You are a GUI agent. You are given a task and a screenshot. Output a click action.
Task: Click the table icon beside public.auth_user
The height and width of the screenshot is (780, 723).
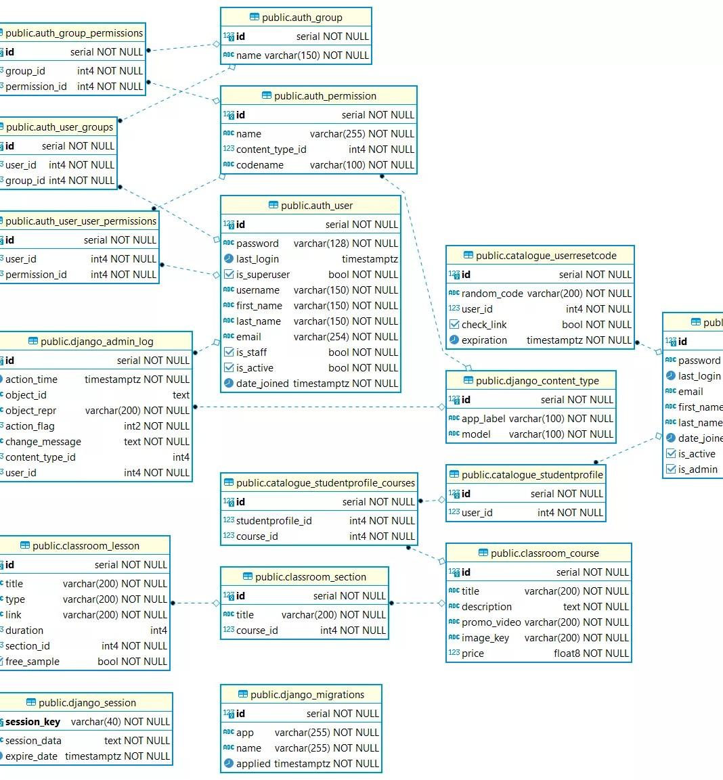[272, 205]
